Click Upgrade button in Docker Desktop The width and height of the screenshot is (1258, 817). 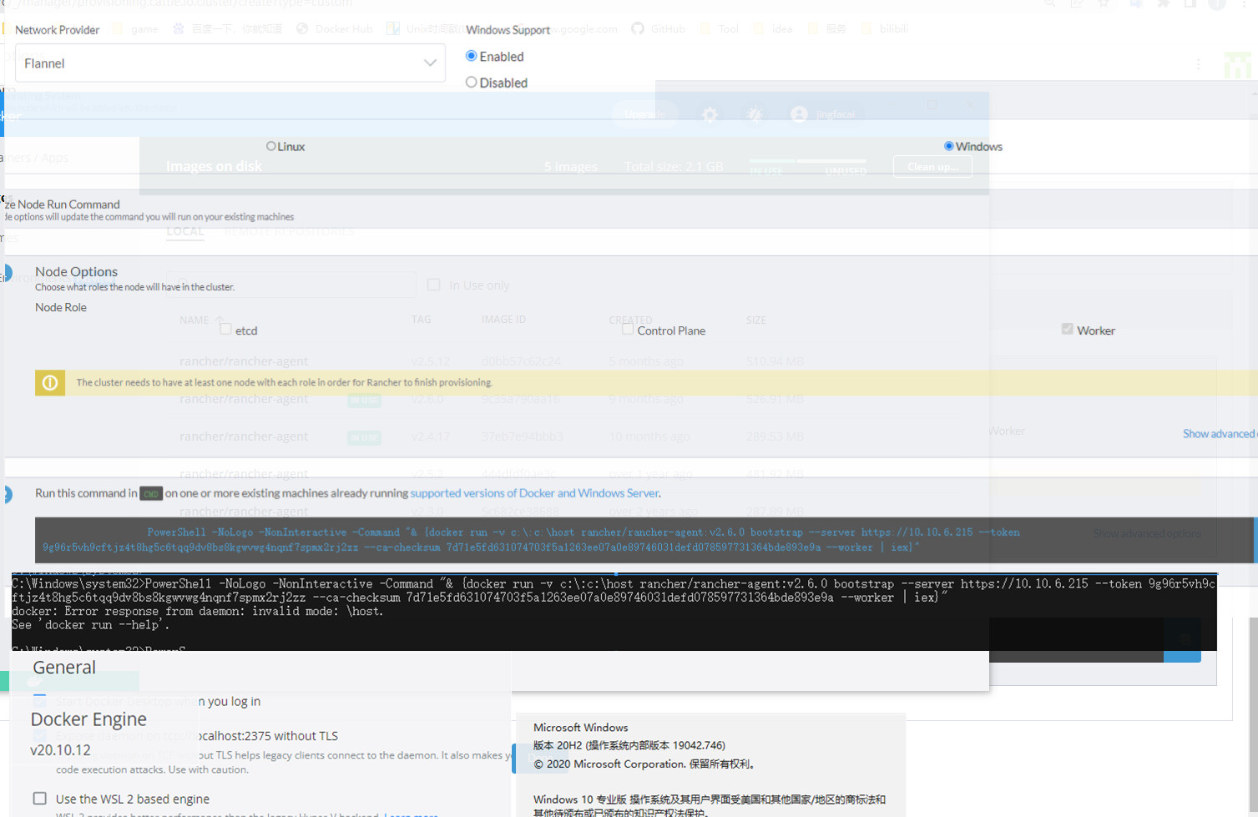[644, 114]
